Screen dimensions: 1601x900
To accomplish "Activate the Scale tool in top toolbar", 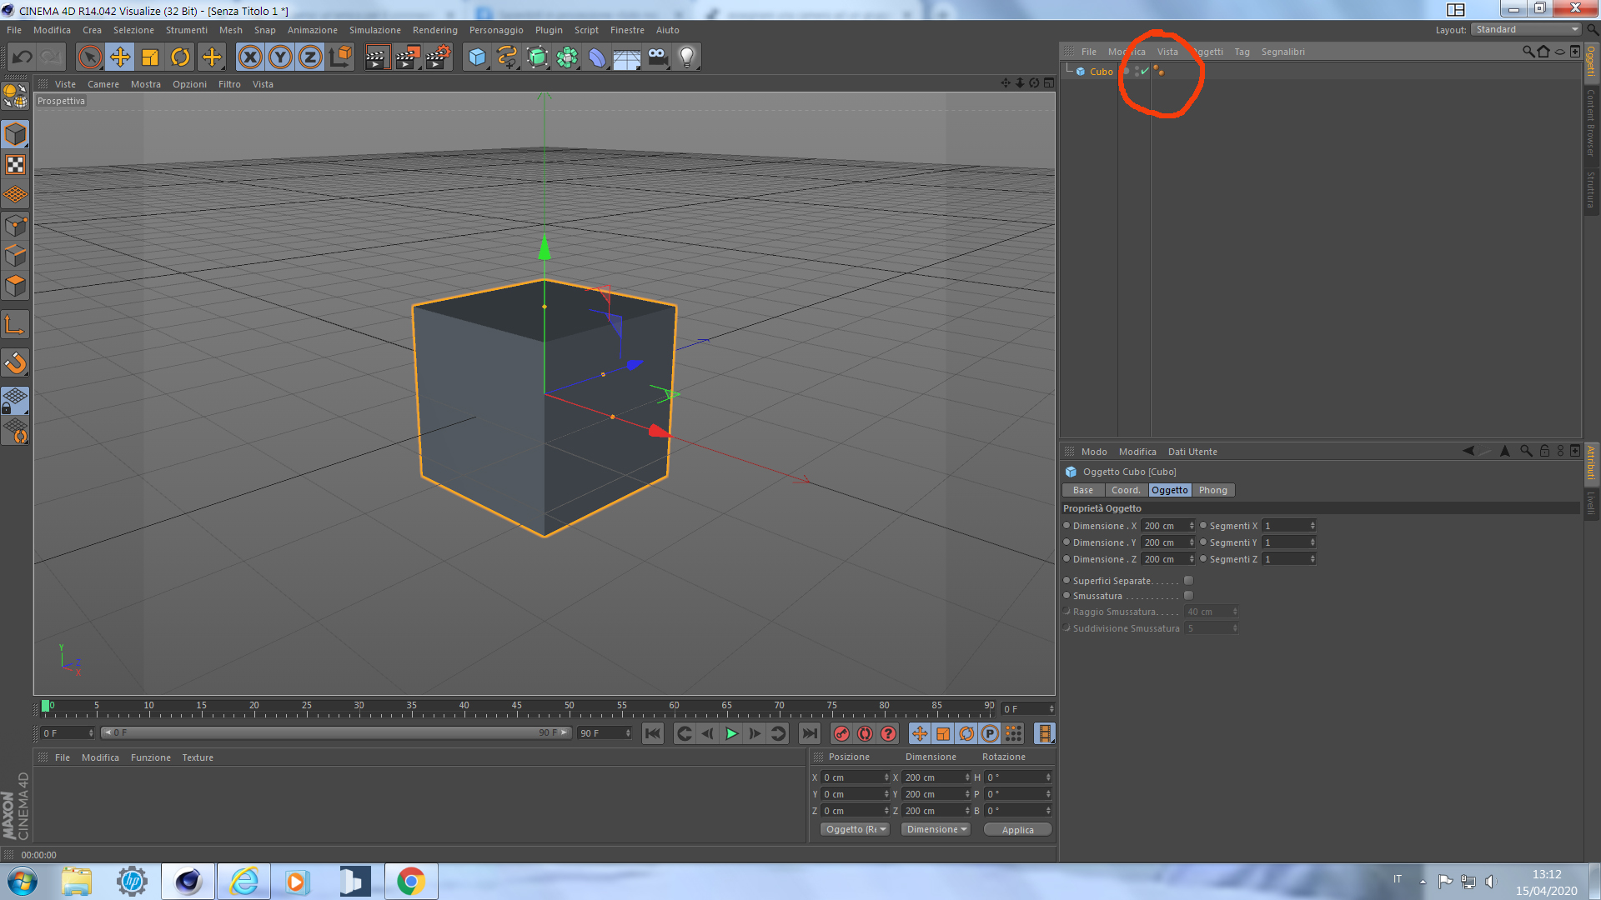I will point(150,57).
